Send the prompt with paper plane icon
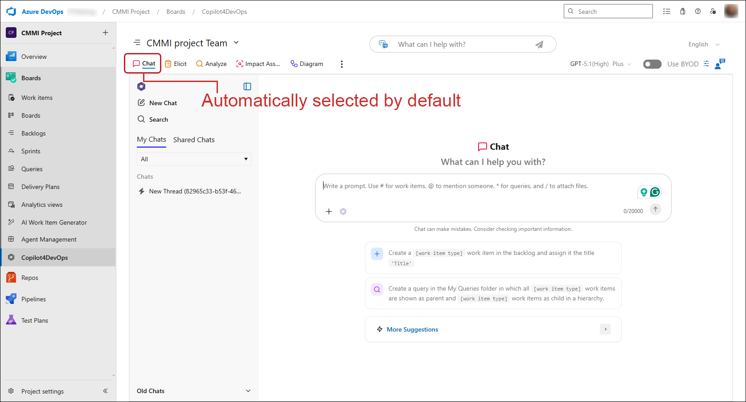 [x=539, y=45]
